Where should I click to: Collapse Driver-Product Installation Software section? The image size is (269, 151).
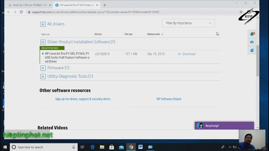43,42
